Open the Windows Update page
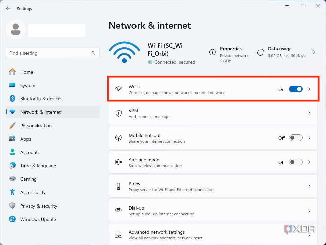Image resolution: width=326 pixels, height=245 pixels. 53,219
